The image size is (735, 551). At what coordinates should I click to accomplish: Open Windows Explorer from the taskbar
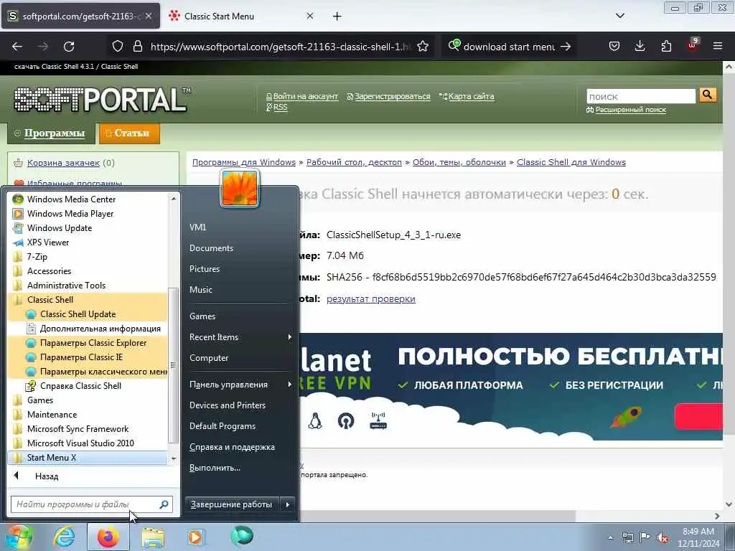pyautogui.click(x=153, y=537)
